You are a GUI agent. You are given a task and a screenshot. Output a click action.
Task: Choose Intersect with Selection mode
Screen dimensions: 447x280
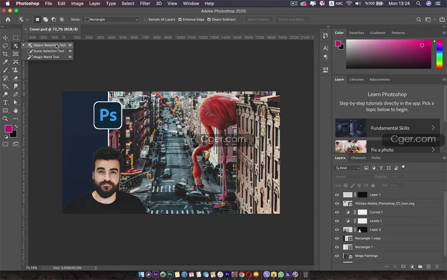[x=61, y=19]
